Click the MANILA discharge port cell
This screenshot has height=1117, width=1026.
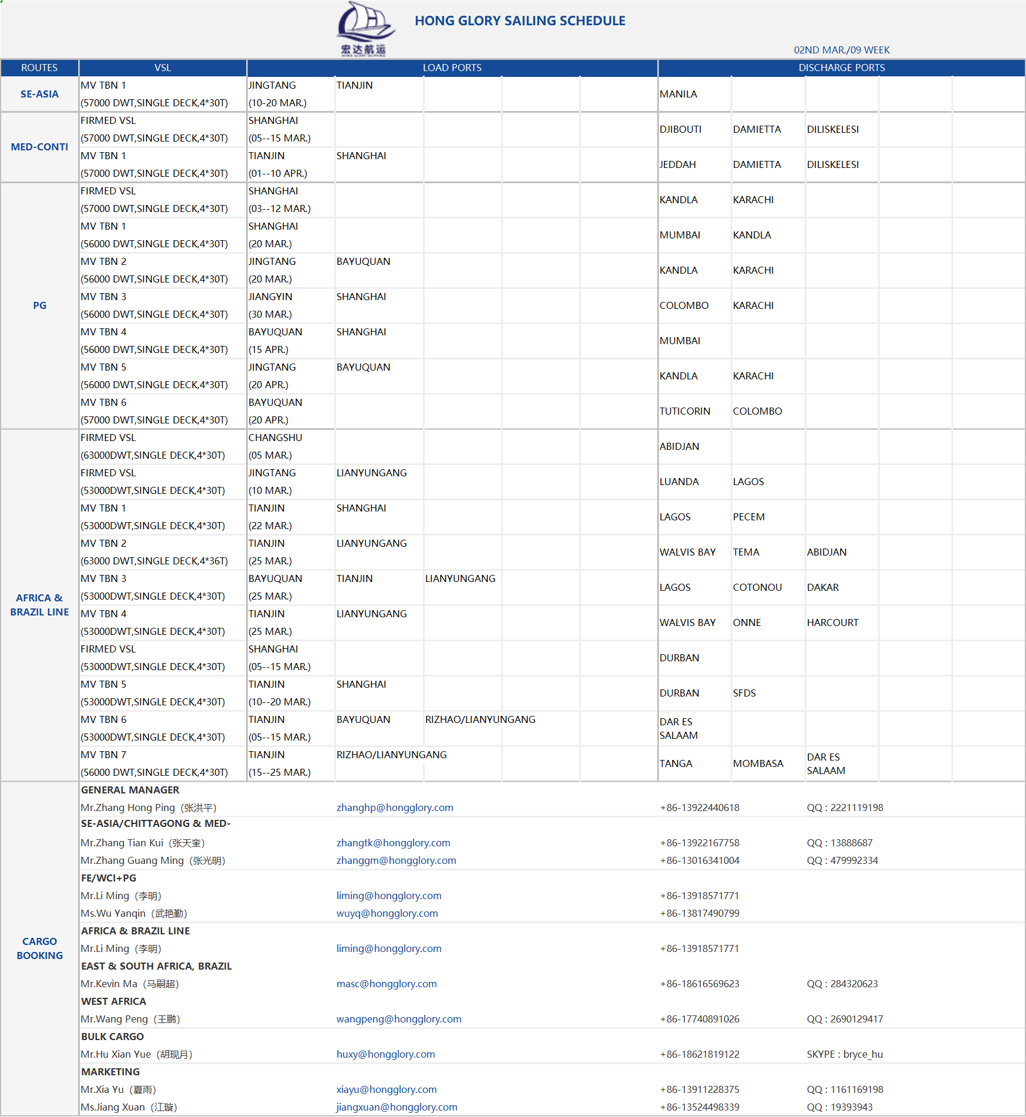click(678, 94)
